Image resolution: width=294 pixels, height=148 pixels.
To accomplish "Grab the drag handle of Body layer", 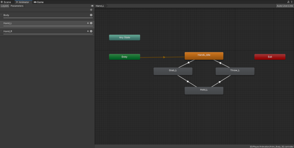I will 1,15.
